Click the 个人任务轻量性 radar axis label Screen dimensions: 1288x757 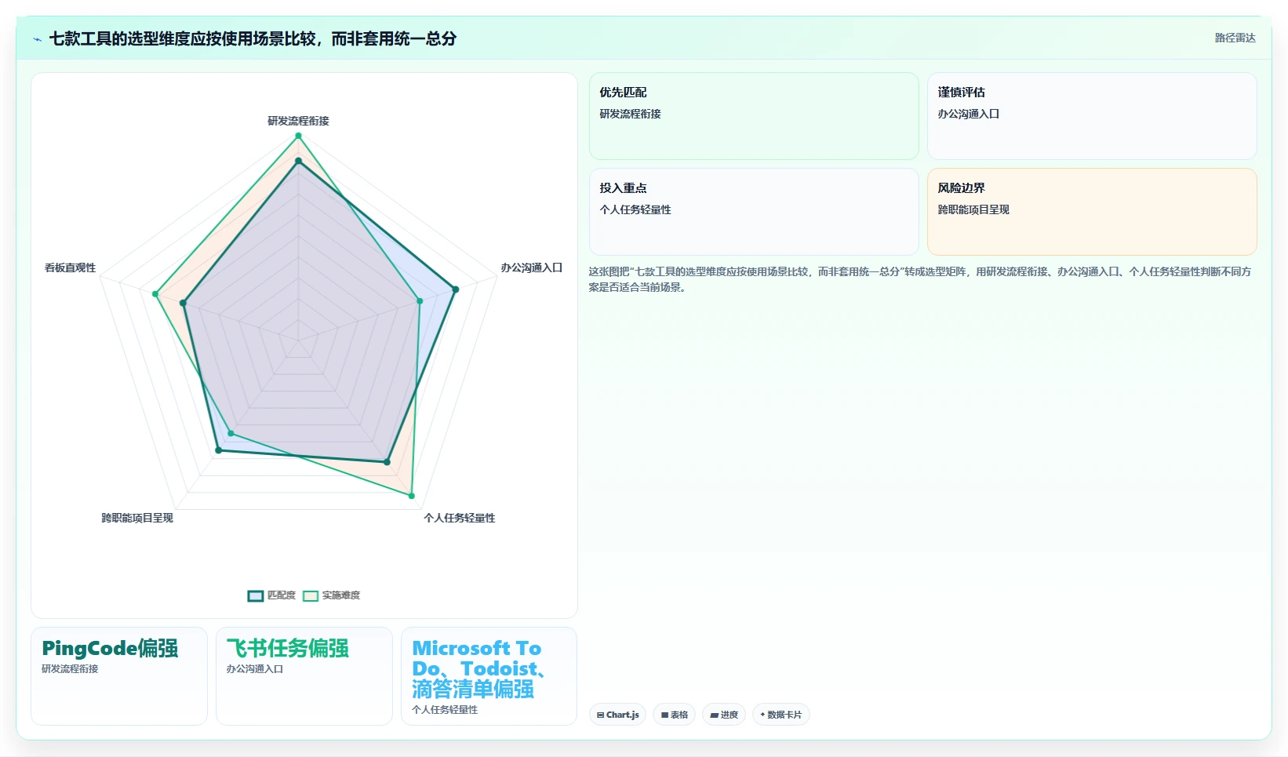click(460, 518)
